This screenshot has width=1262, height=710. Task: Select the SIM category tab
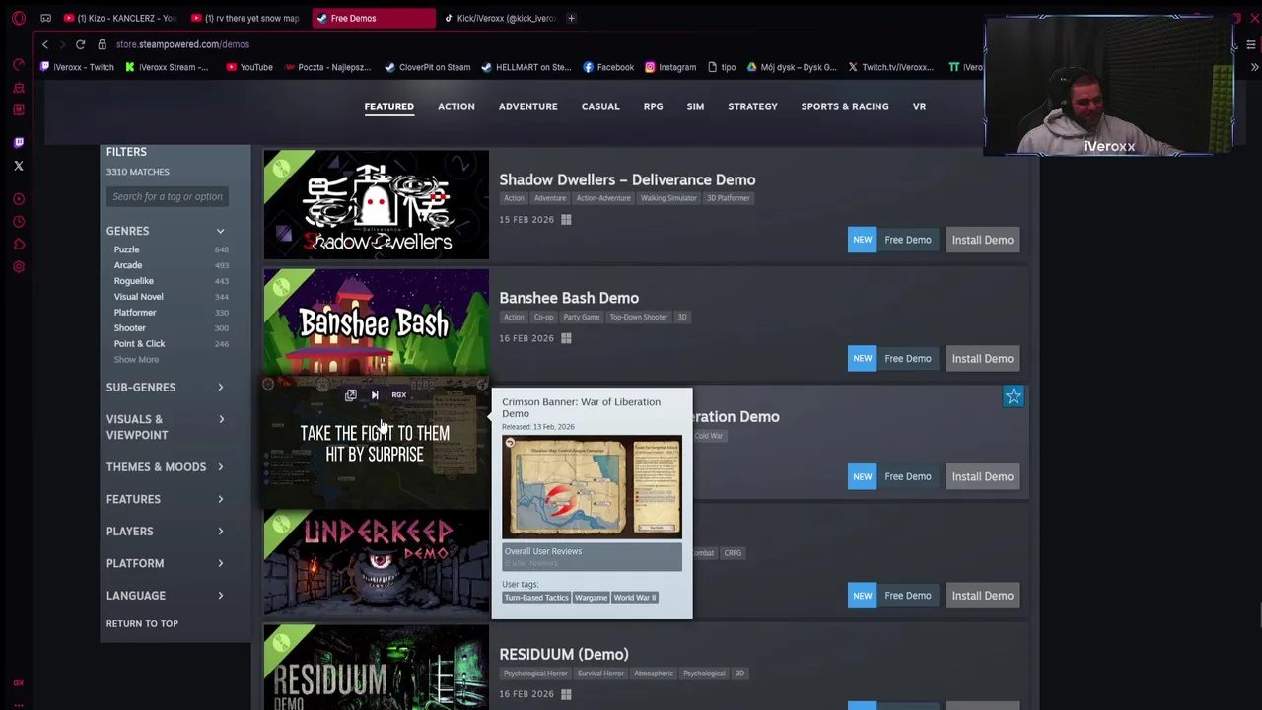(x=695, y=106)
